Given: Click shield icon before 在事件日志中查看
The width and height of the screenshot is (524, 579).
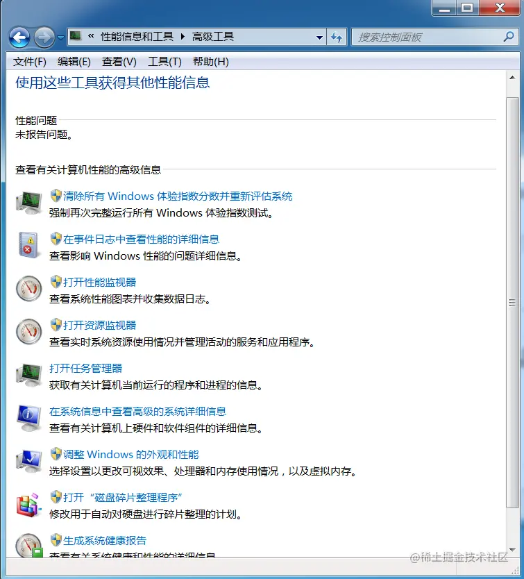Looking at the screenshot, I should [56, 239].
